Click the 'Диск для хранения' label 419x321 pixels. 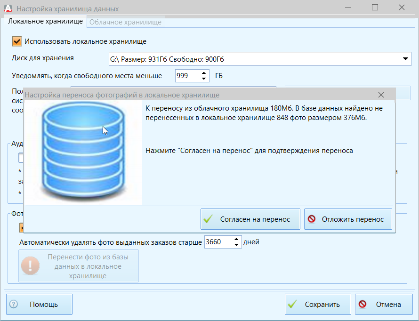point(43,58)
